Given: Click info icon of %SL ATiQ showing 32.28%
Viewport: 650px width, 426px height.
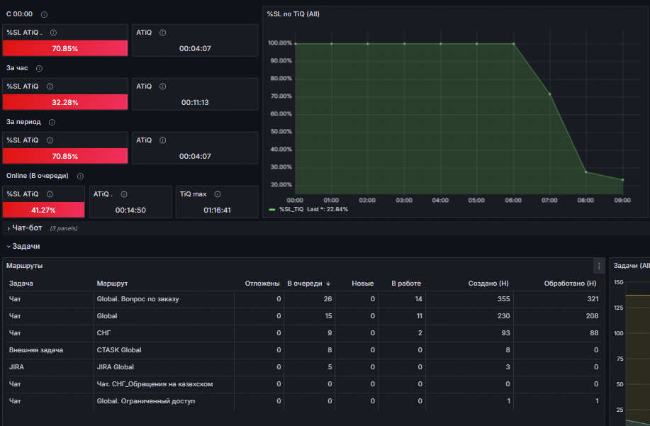Looking at the screenshot, I should [x=50, y=86].
